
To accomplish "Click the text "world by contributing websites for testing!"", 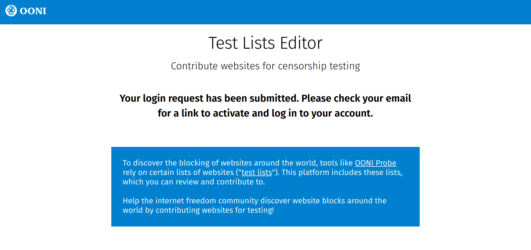I will coord(198,210).
